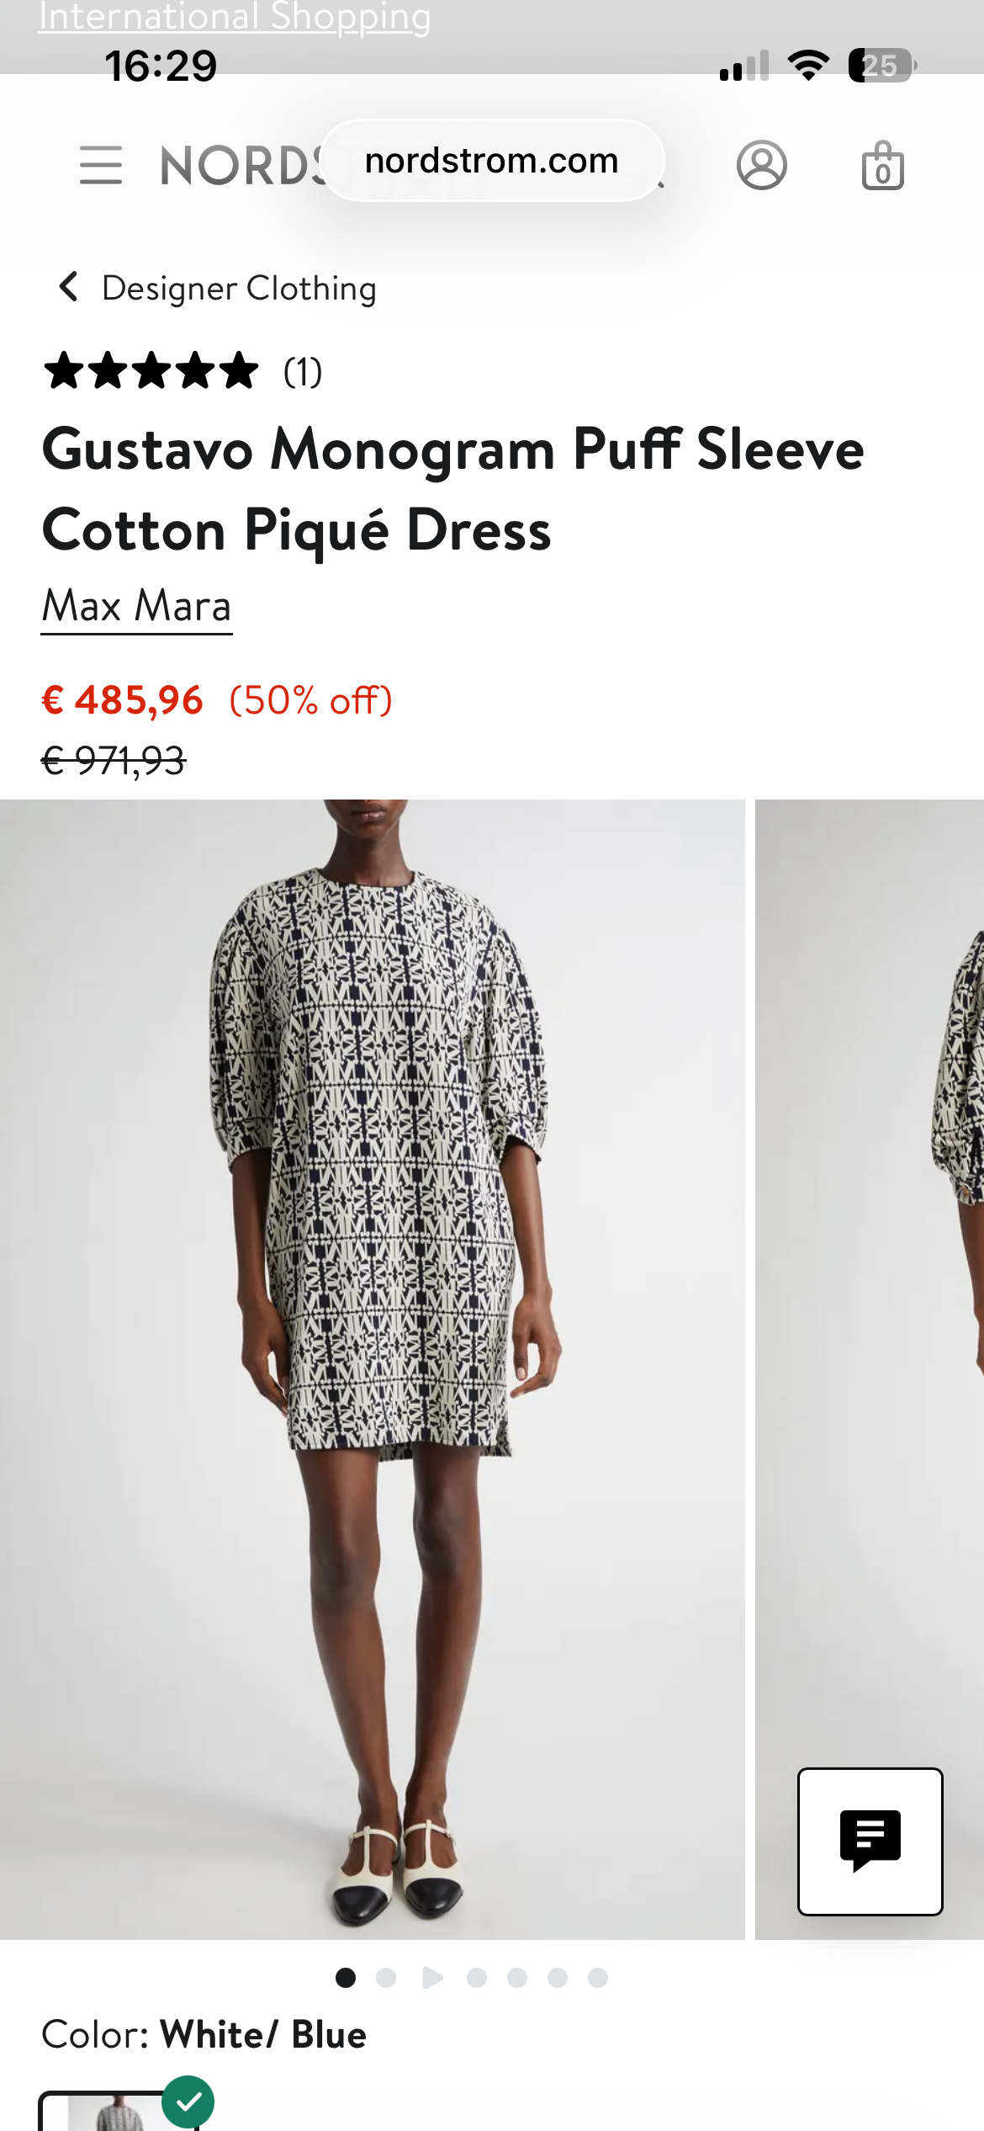Open the main dress product image
984x2131 pixels.
coord(373,1369)
